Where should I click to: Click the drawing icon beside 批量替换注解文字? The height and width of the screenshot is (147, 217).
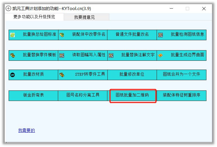(x=111, y=55)
